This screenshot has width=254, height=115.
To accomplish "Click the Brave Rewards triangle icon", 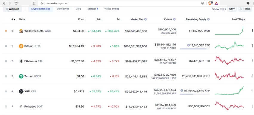I will pyautogui.click(x=216, y=3).
